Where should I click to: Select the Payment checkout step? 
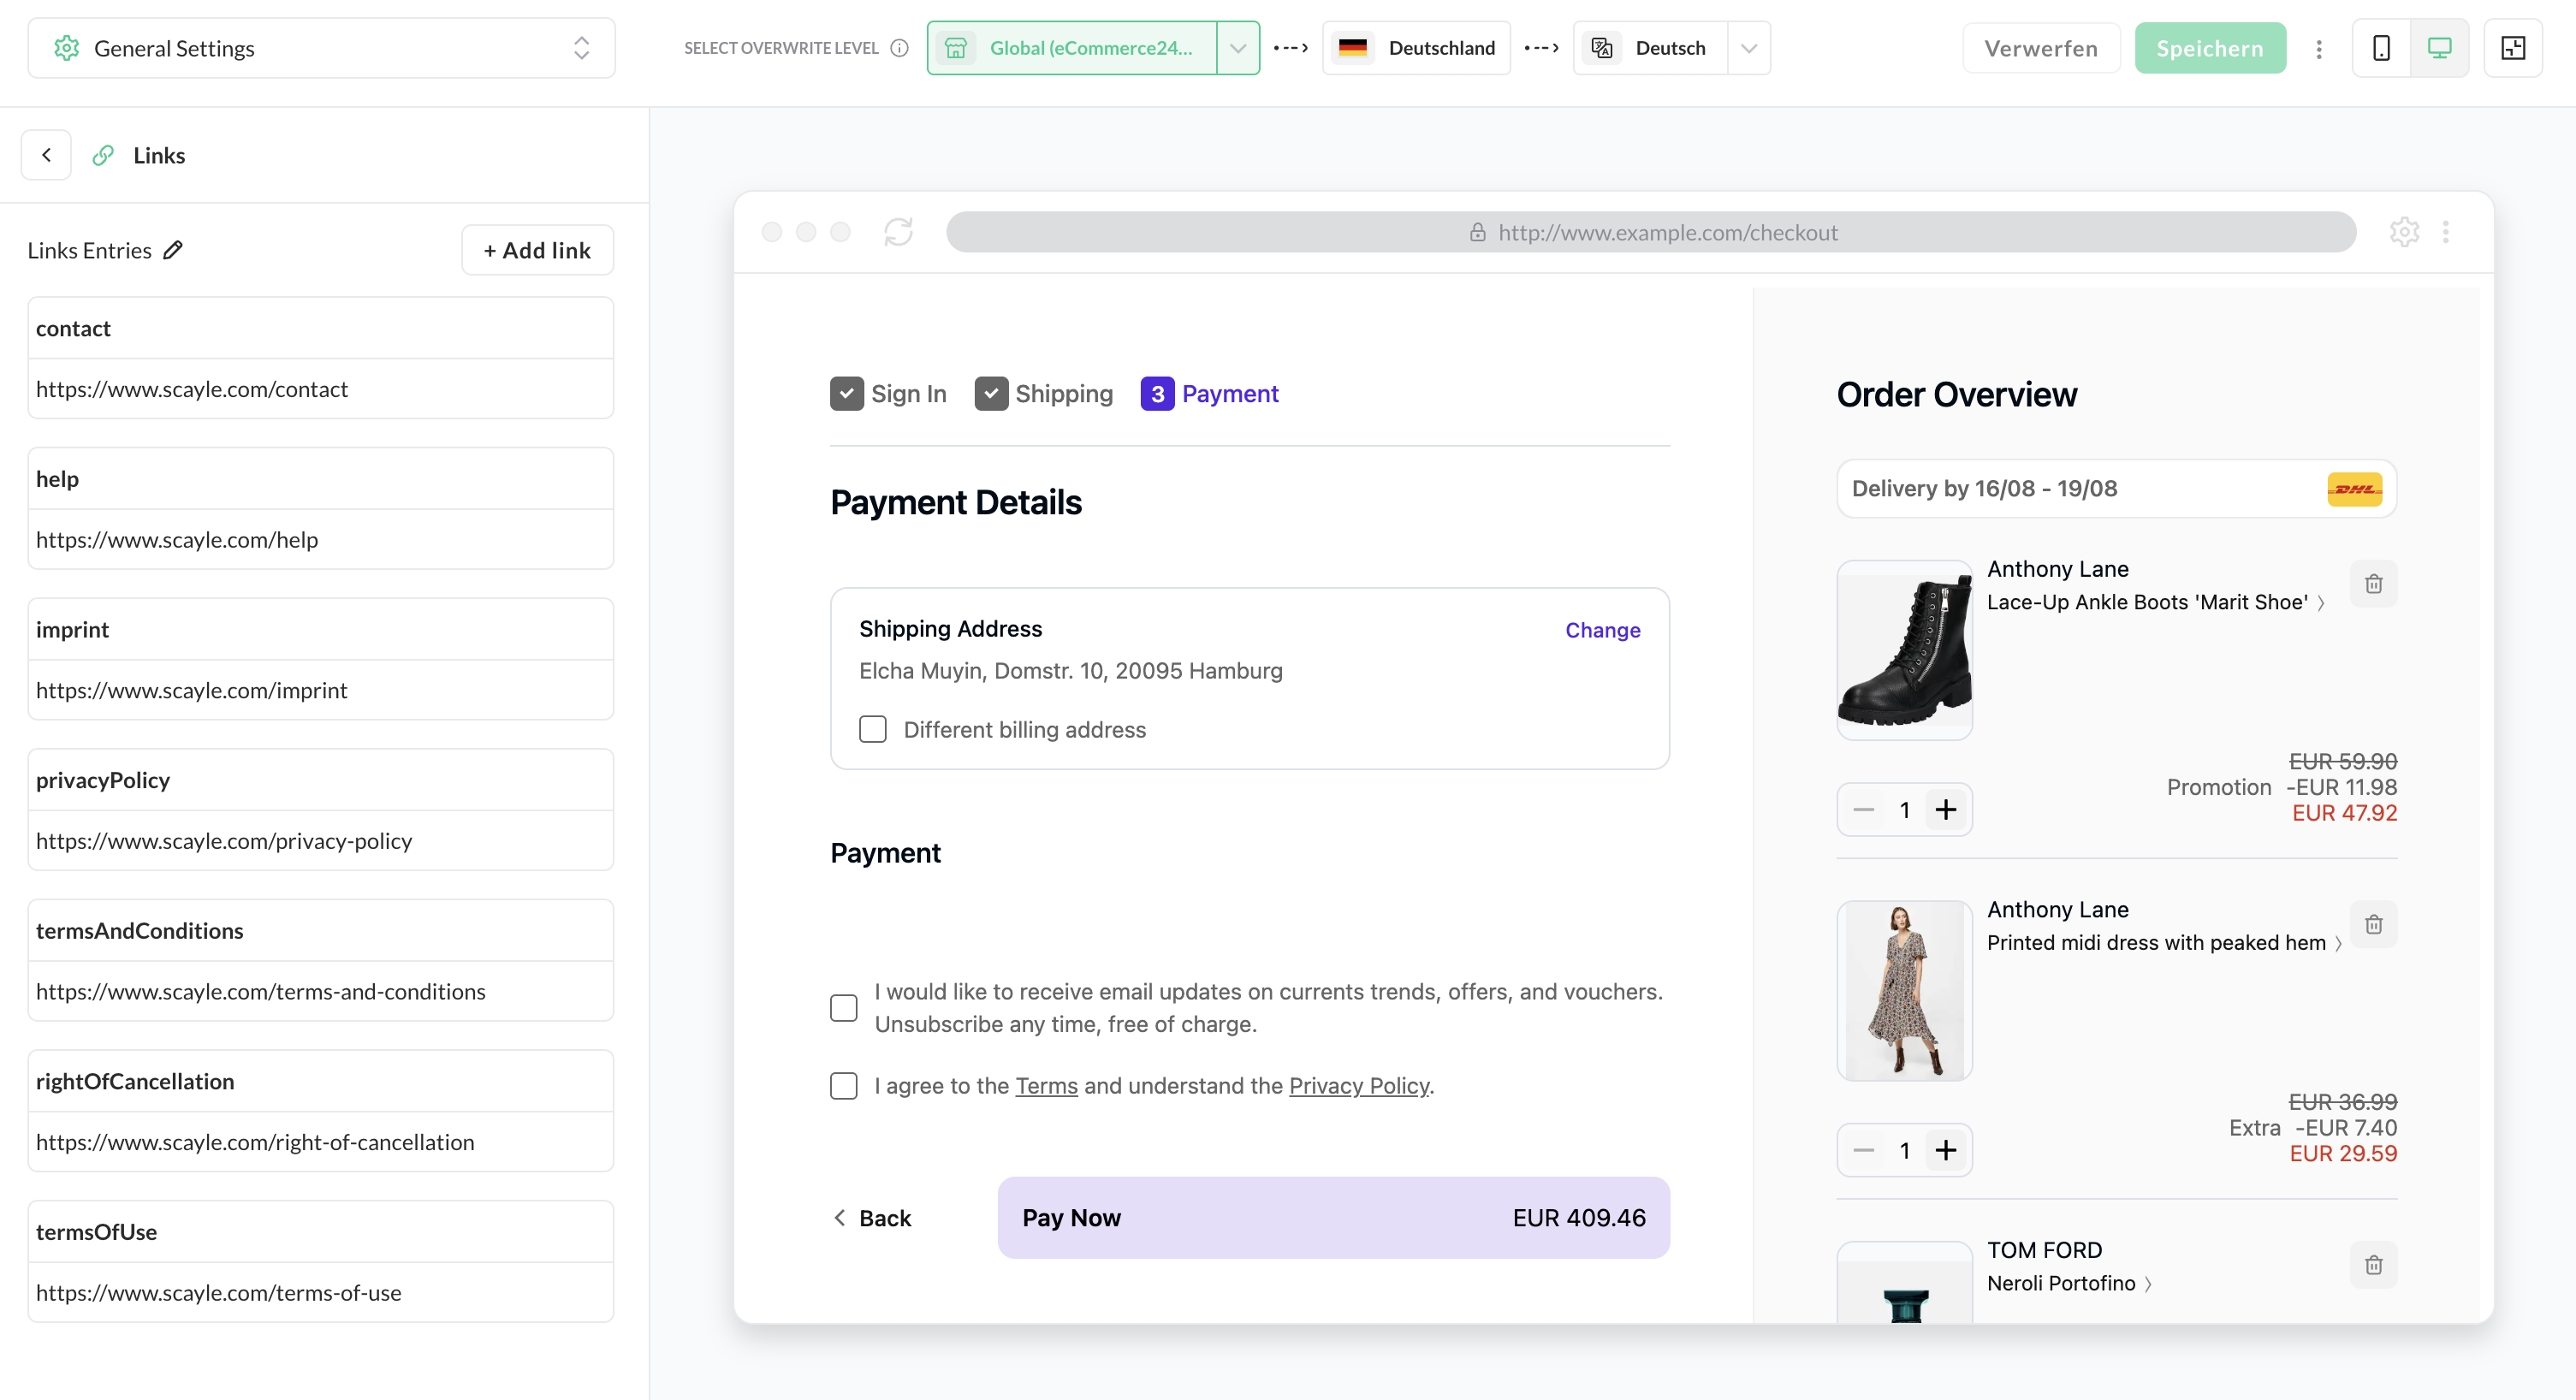click(x=1210, y=394)
